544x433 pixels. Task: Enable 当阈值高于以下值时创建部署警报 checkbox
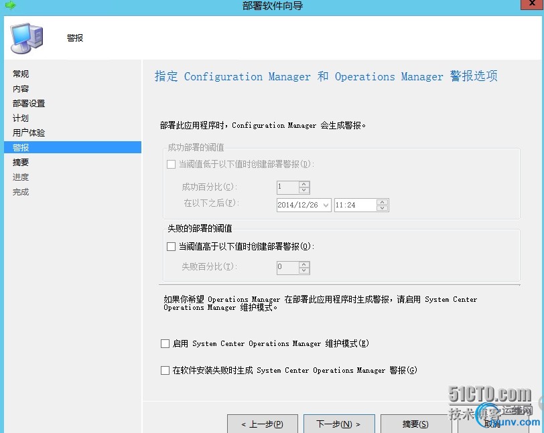tap(171, 246)
